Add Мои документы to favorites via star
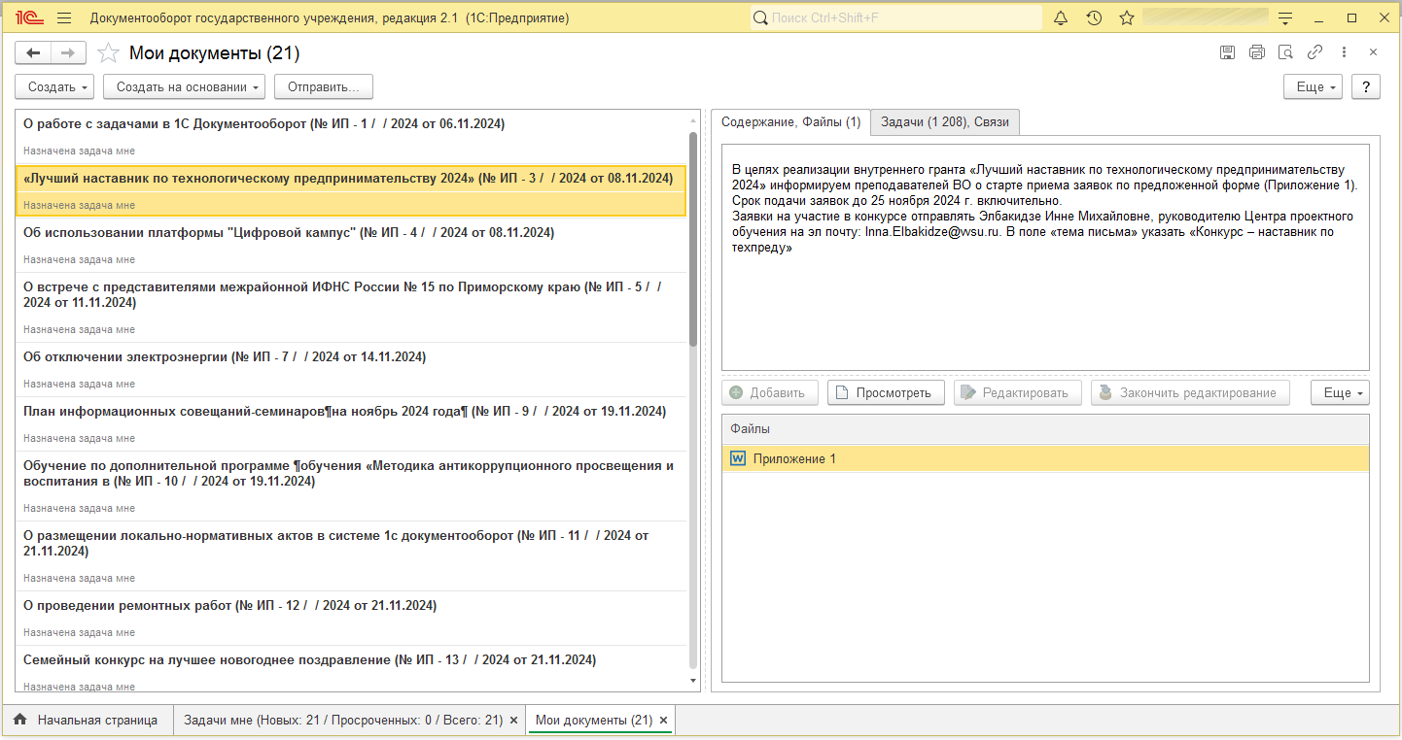The image size is (1402, 740). [x=109, y=53]
